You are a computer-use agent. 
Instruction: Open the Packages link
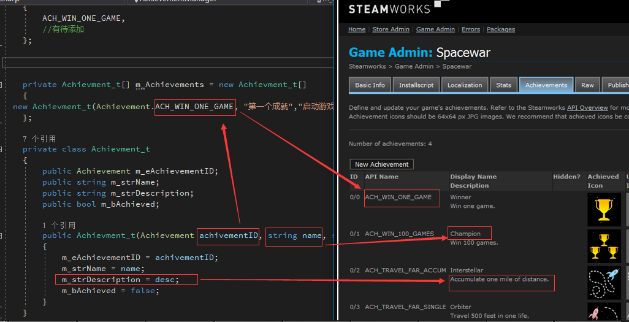click(501, 29)
